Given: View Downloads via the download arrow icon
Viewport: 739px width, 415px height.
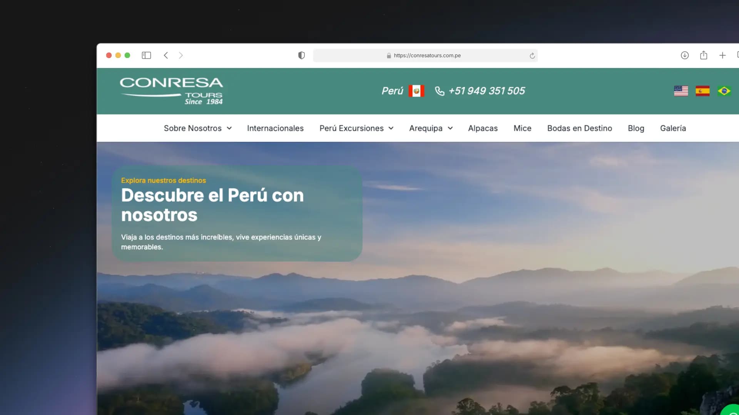Looking at the screenshot, I should point(685,55).
